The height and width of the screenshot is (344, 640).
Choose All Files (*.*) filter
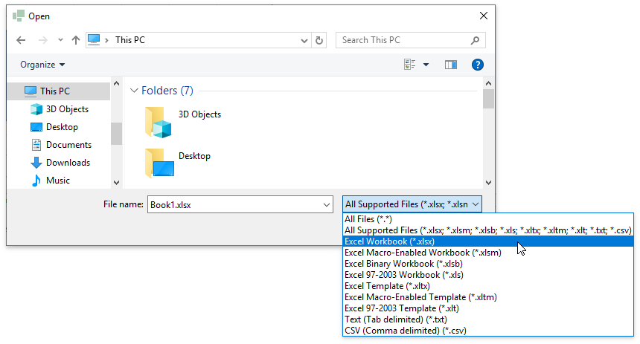[488, 219]
